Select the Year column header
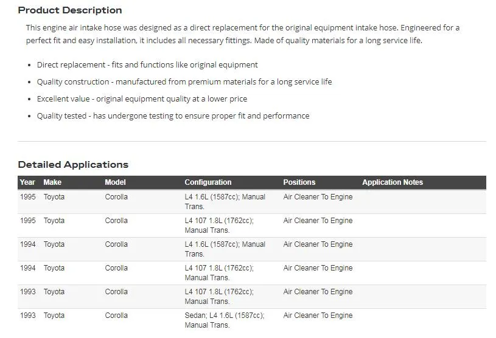The width and height of the screenshot is (496, 338). [27, 182]
